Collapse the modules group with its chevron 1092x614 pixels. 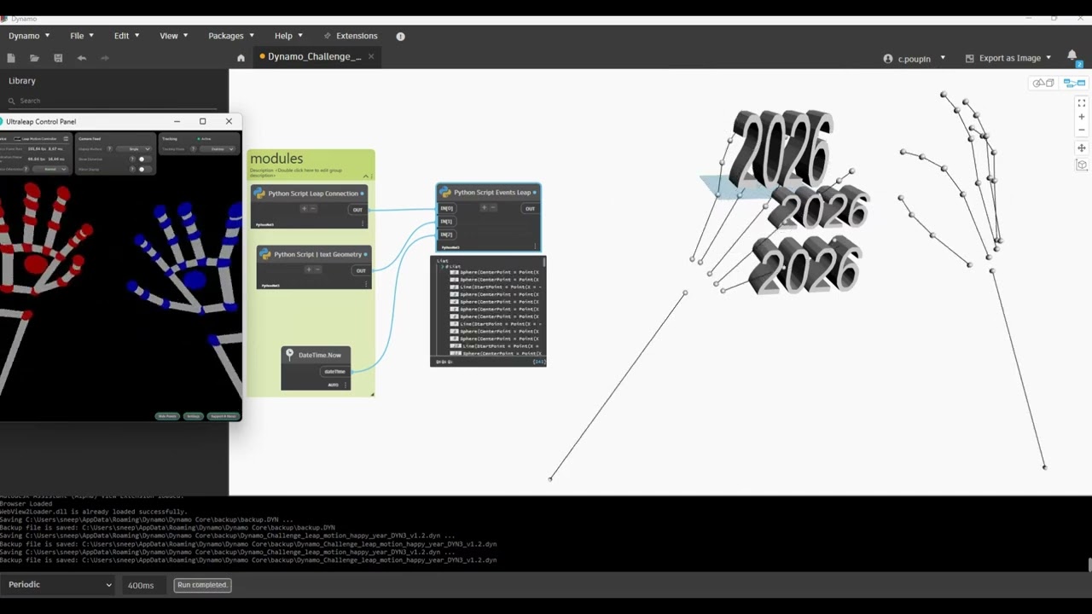[x=366, y=176]
